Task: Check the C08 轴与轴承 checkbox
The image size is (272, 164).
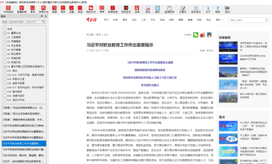Action: (5, 91)
